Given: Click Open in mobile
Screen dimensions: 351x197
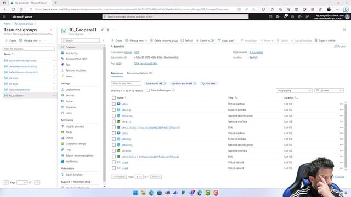Looking at the screenshot, I should 325,40.
